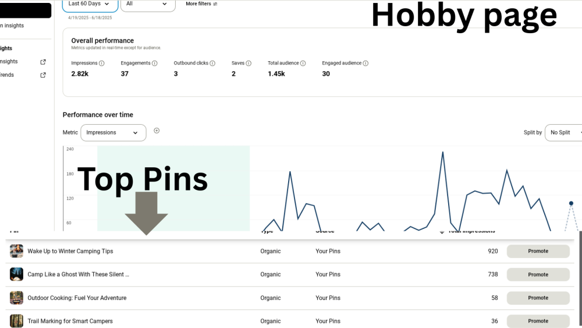Open the Outdoor Cooking: Fuel Your Adventure pin

[77, 298]
